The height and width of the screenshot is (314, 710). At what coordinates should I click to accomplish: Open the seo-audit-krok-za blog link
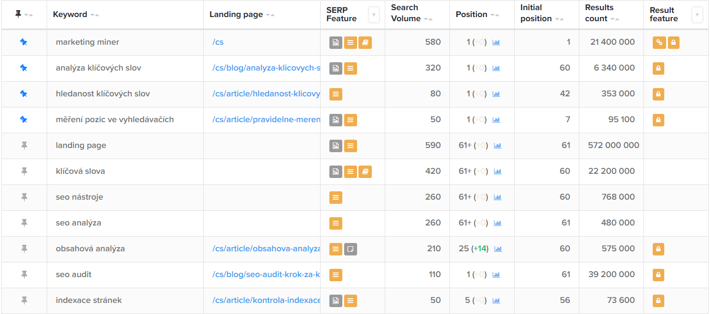[x=266, y=275]
